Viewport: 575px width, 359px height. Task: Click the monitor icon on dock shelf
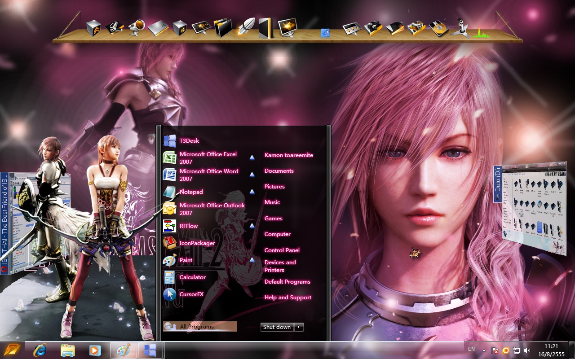click(287, 28)
